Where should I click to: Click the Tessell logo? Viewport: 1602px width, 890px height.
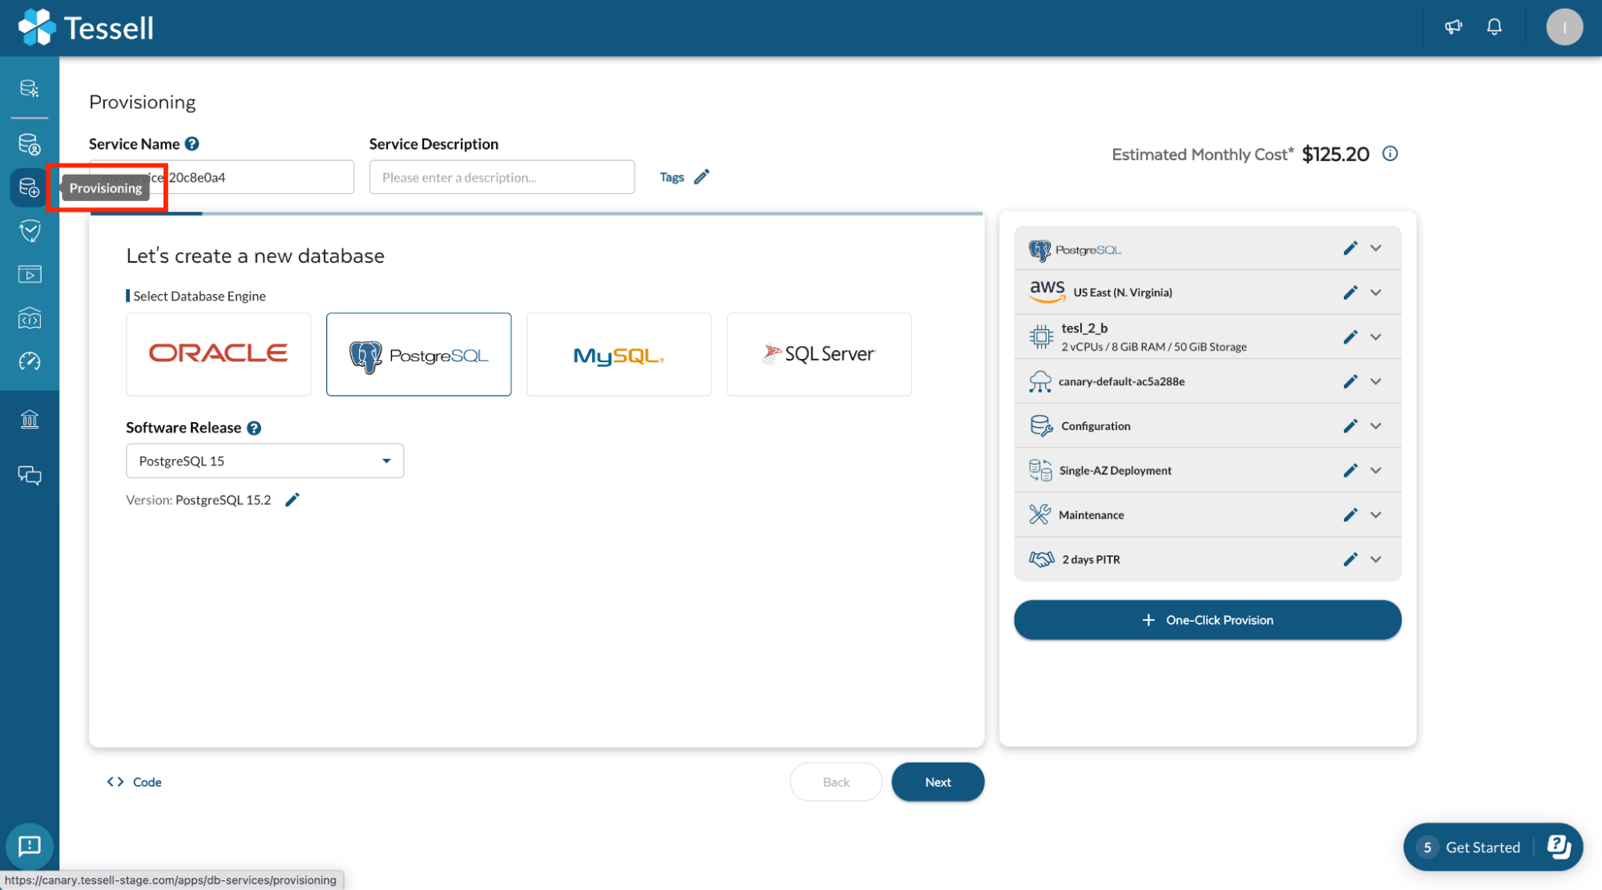pyautogui.click(x=85, y=28)
